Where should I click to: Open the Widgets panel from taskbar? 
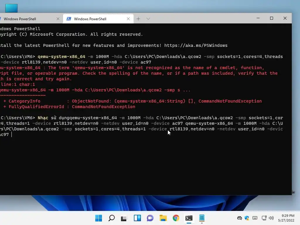(137, 218)
